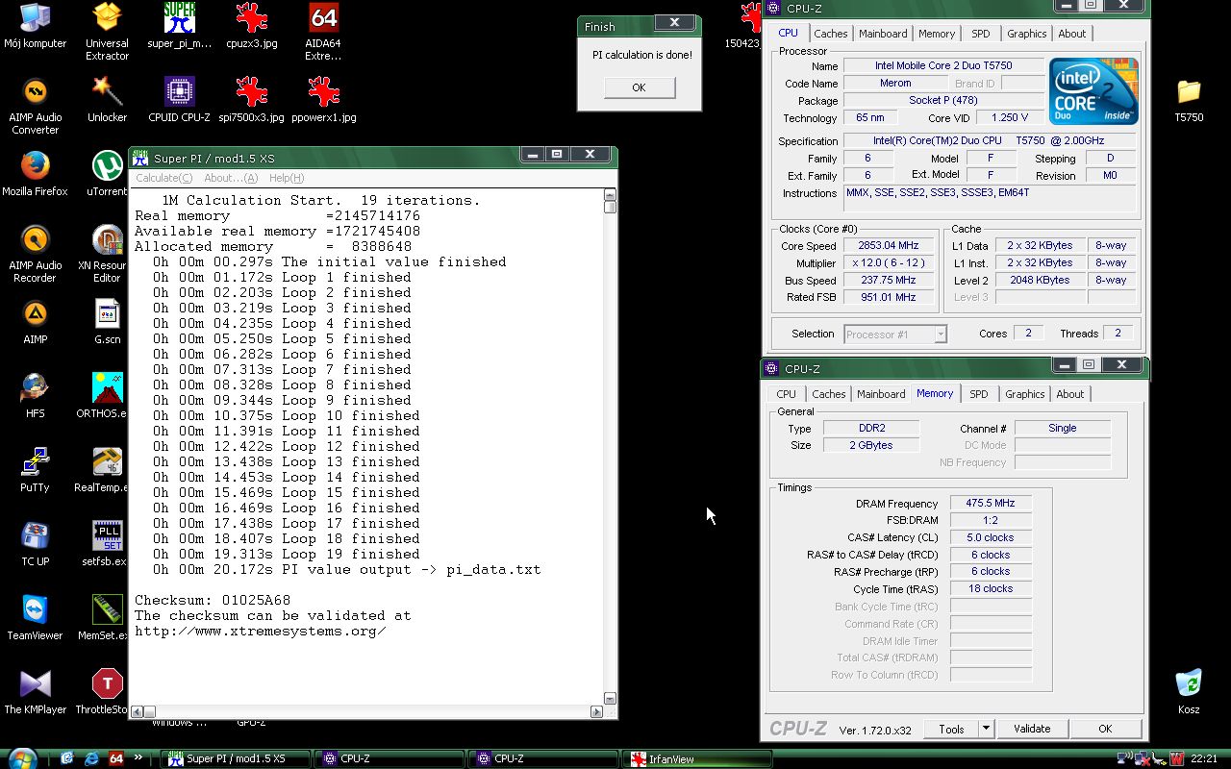This screenshot has height=769, width=1231.
Task: Click Checksum 01025A68 text line
Action: 213,600
